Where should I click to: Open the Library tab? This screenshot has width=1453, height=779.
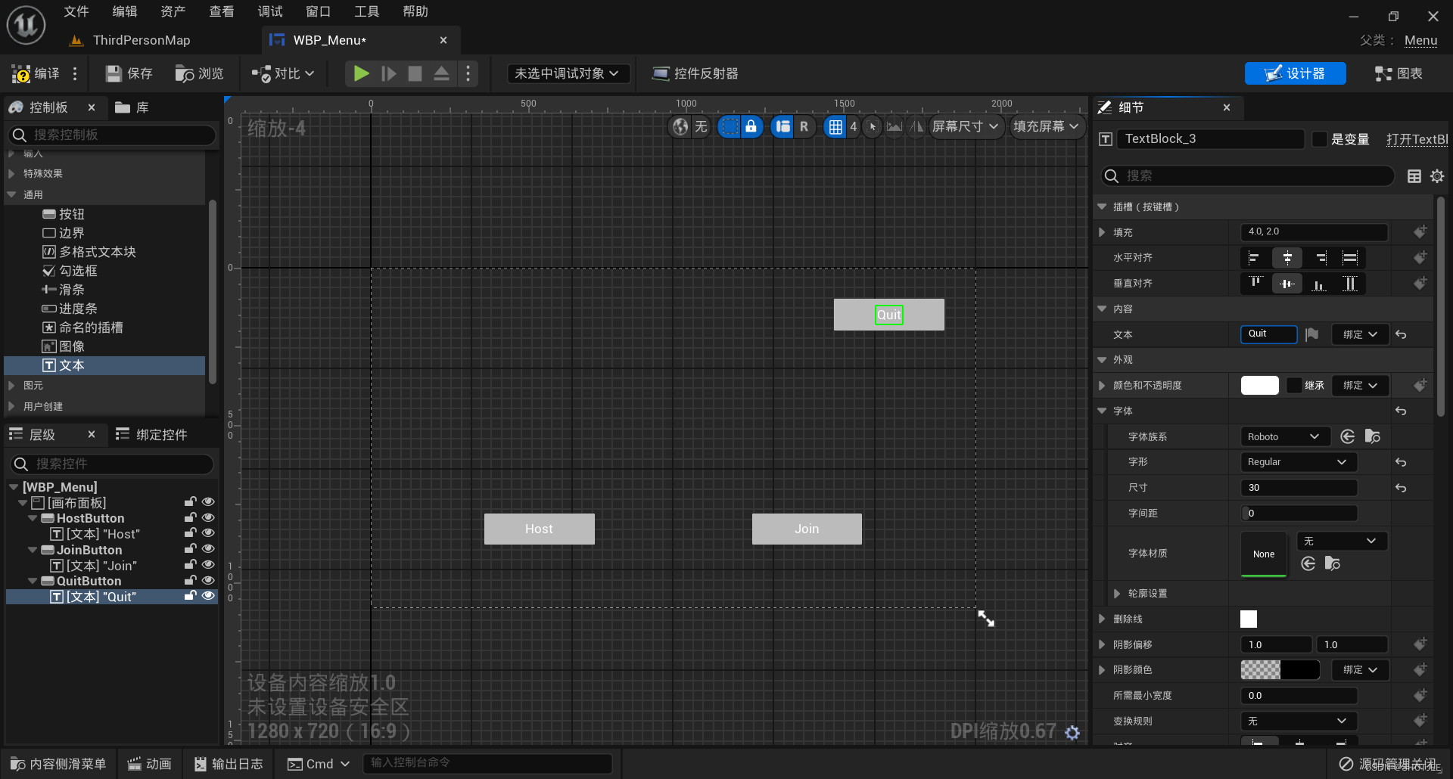132,107
